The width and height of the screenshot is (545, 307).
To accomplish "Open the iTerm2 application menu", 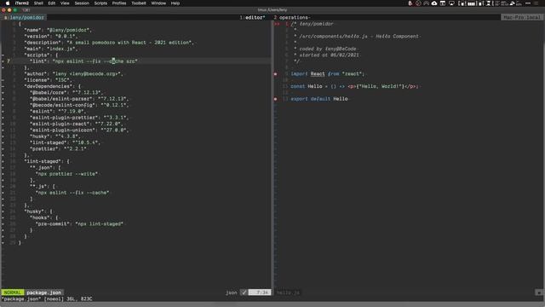I will click(x=22, y=3).
